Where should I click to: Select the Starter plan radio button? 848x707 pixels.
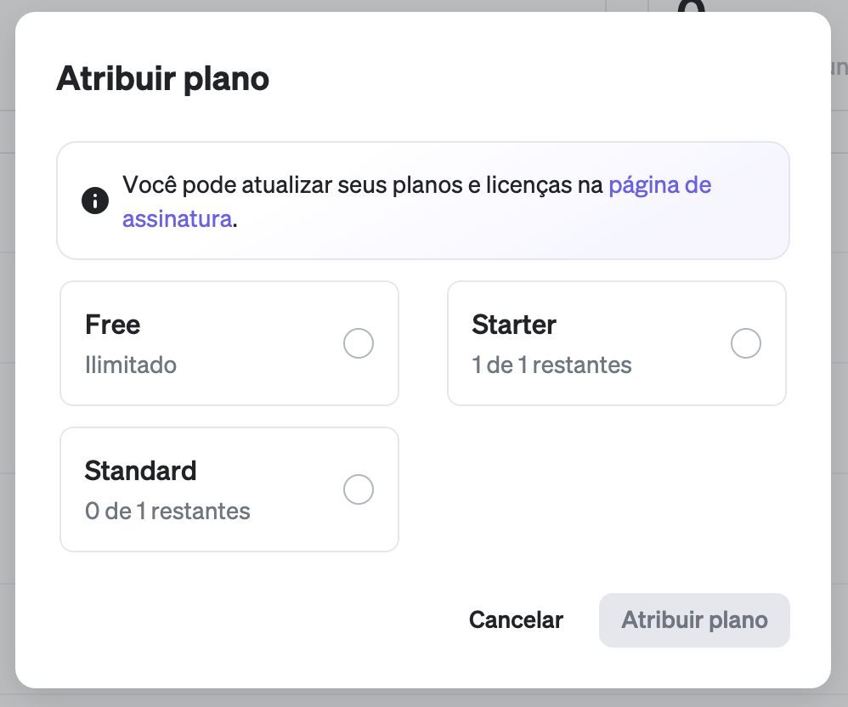(x=746, y=343)
